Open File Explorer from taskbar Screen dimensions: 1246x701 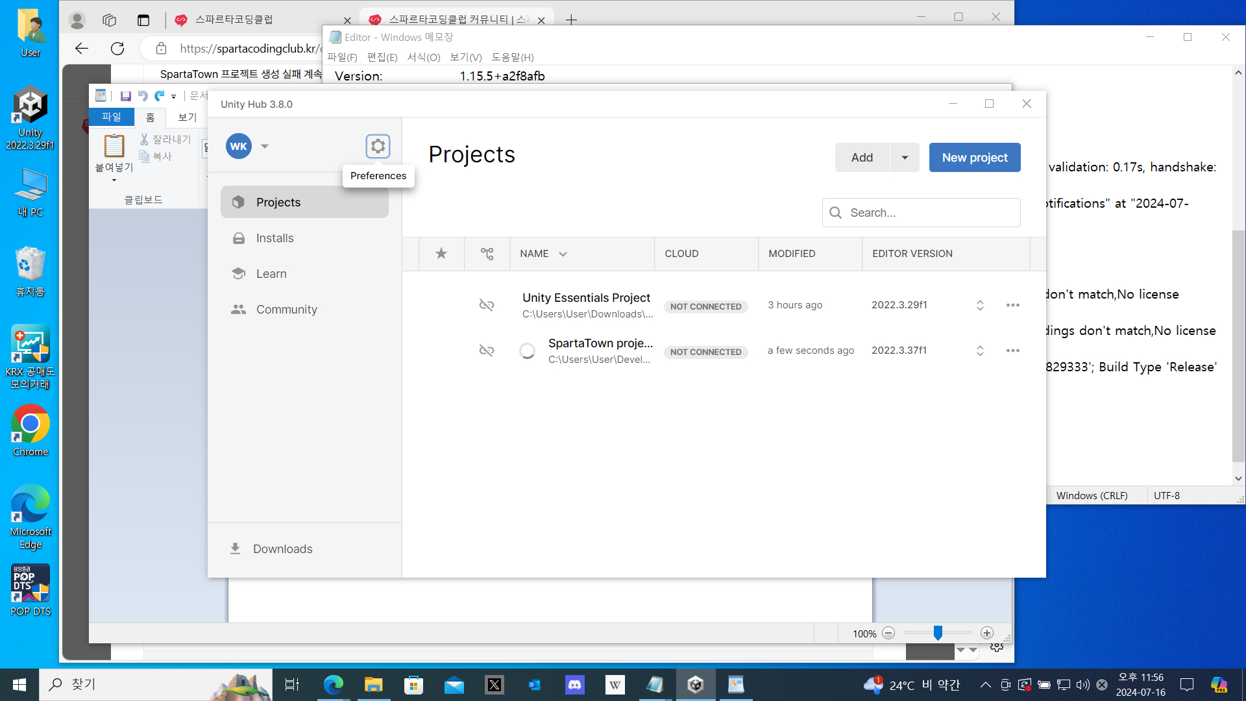(373, 685)
